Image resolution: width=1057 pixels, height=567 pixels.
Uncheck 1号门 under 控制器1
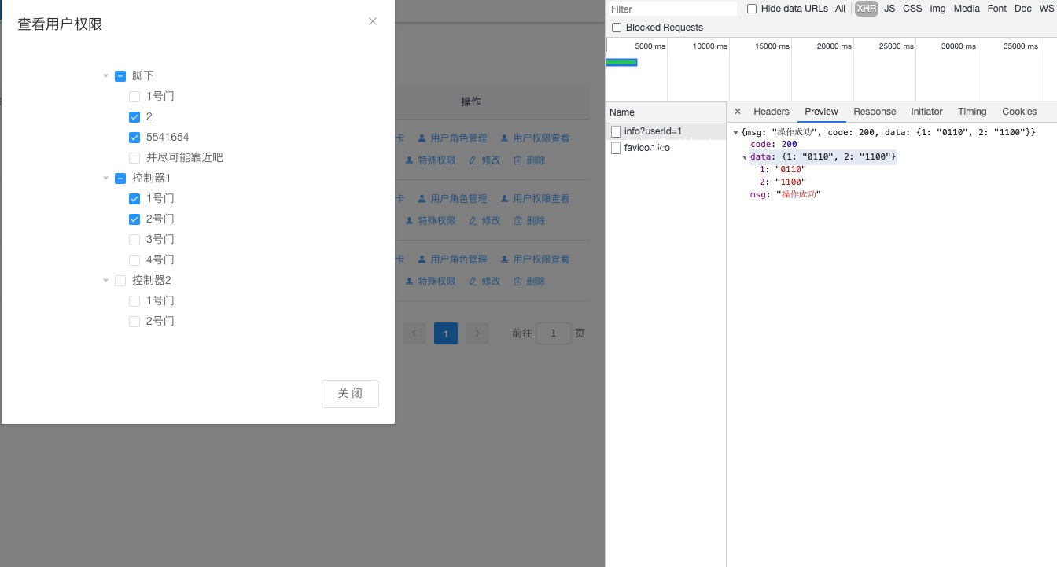tap(134, 199)
